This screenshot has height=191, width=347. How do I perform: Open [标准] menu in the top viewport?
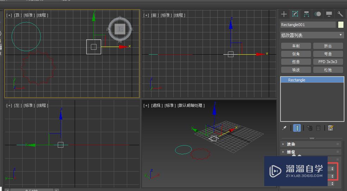(x=29, y=15)
